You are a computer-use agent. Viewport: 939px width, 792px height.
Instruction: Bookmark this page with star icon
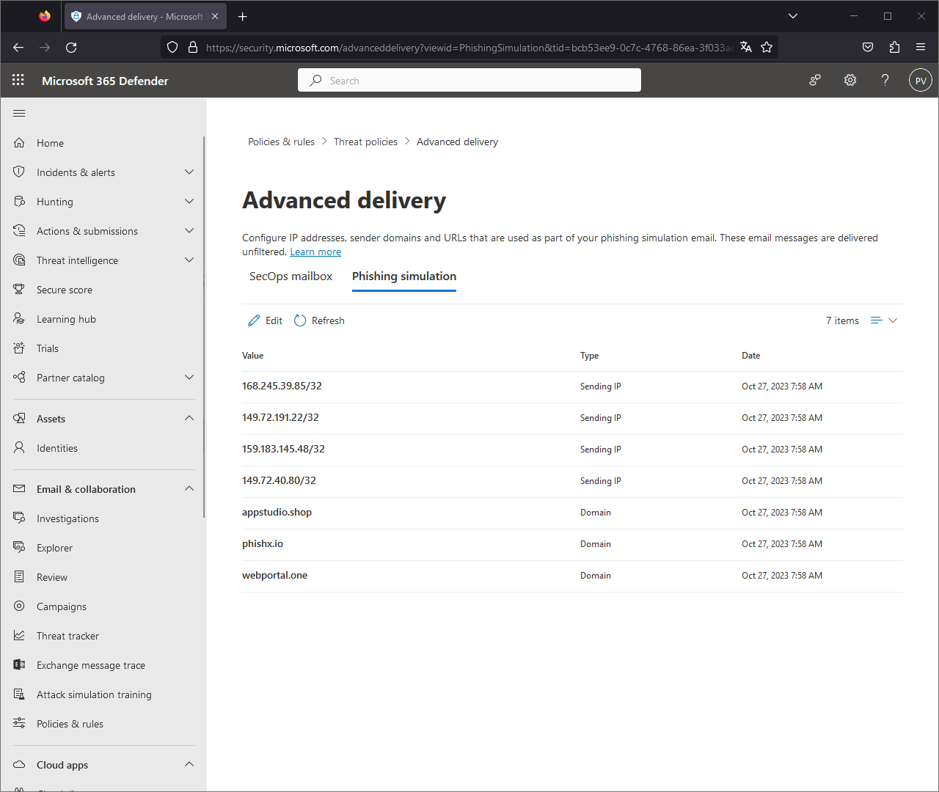click(767, 47)
